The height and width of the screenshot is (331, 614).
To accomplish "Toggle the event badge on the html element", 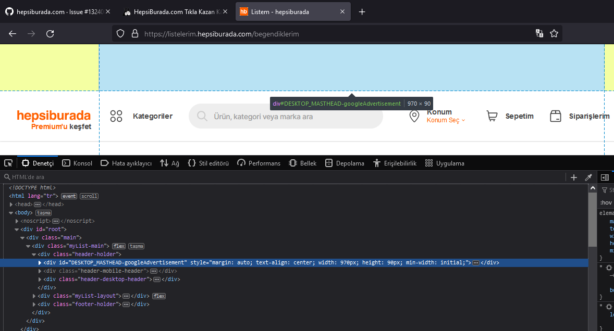I will pyautogui.click(x=69, y=196).
